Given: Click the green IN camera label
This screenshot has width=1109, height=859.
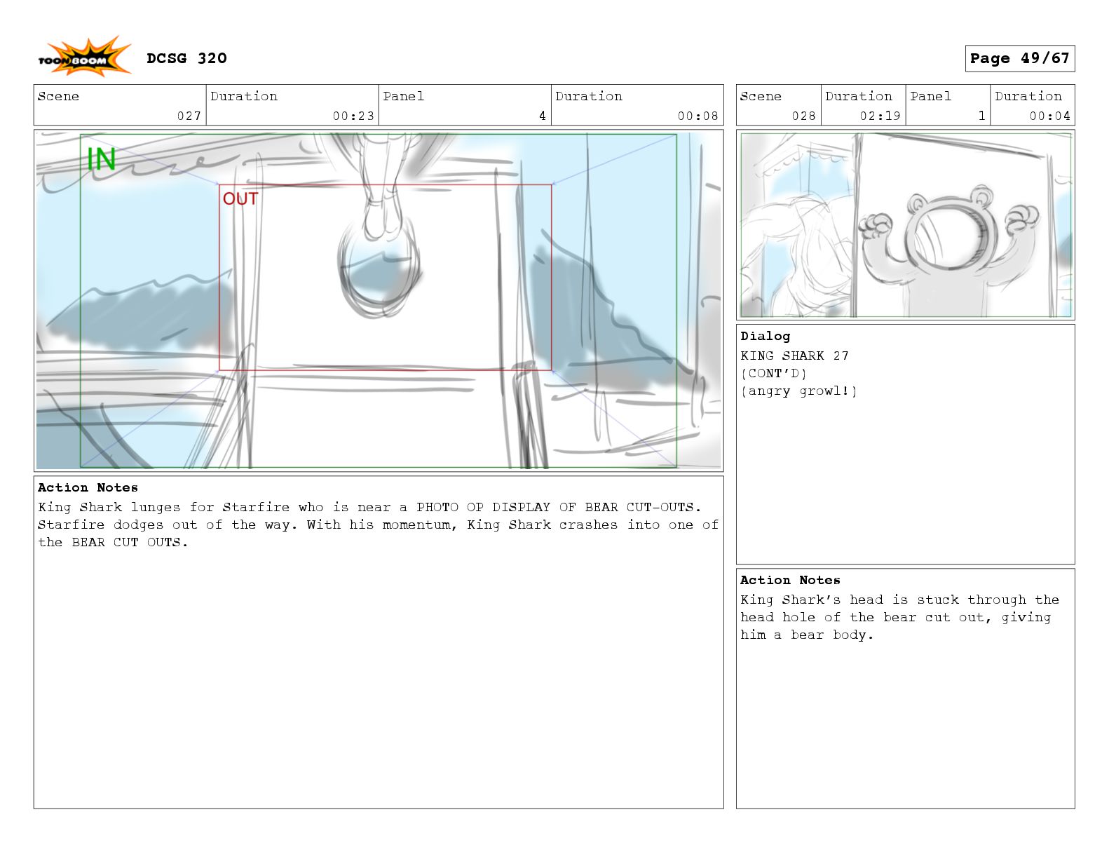Looking at the screenshot, I should coord(101,159).
